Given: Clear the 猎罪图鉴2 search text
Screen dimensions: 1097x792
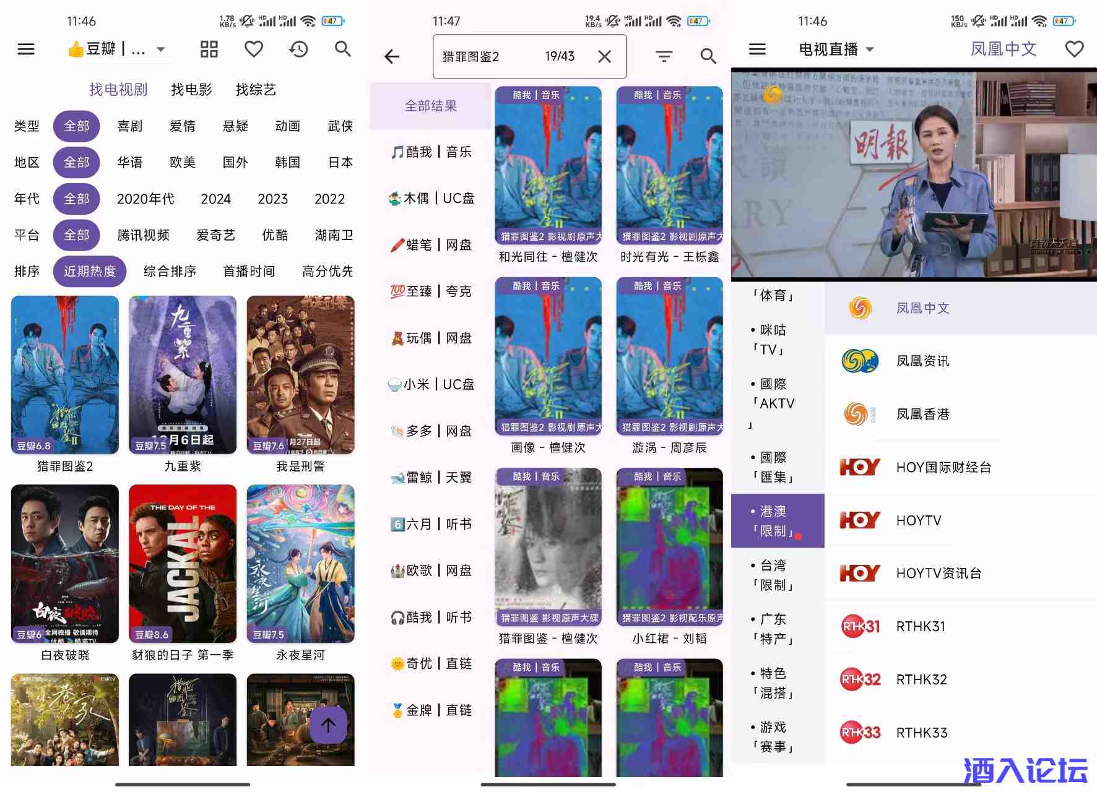Looking at the screenshot, I should pyautogui.click(x=604, y=56).
